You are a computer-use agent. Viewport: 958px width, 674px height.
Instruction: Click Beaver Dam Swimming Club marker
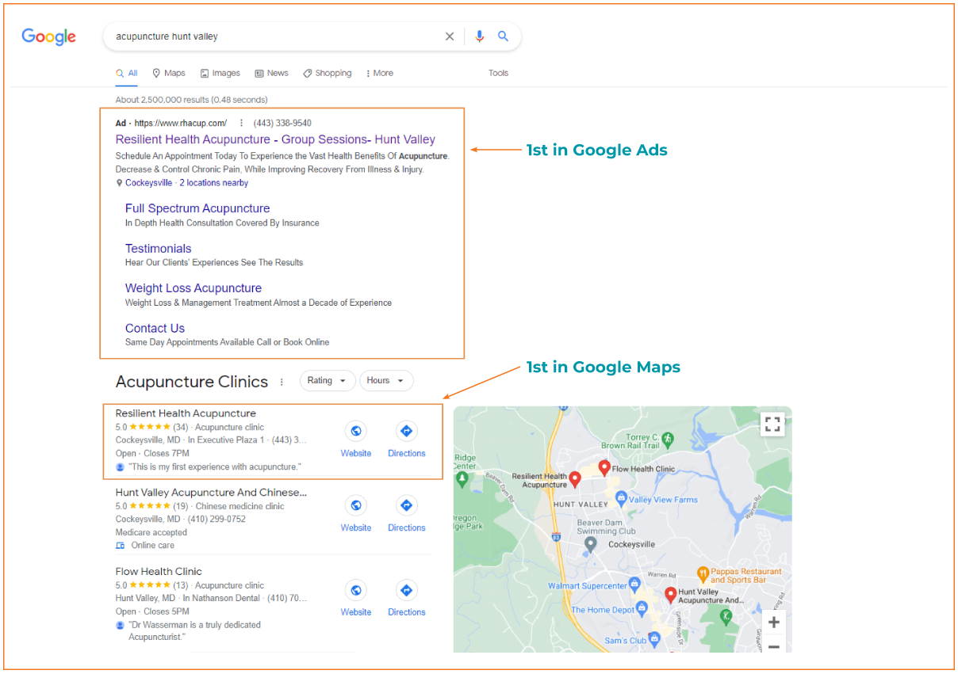point(590,544)
